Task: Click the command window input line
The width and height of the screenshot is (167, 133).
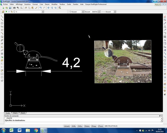Action: pos(78,121)
